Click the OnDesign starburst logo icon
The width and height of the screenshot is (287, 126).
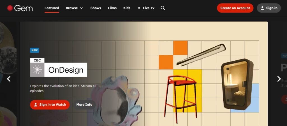[37, 70]
